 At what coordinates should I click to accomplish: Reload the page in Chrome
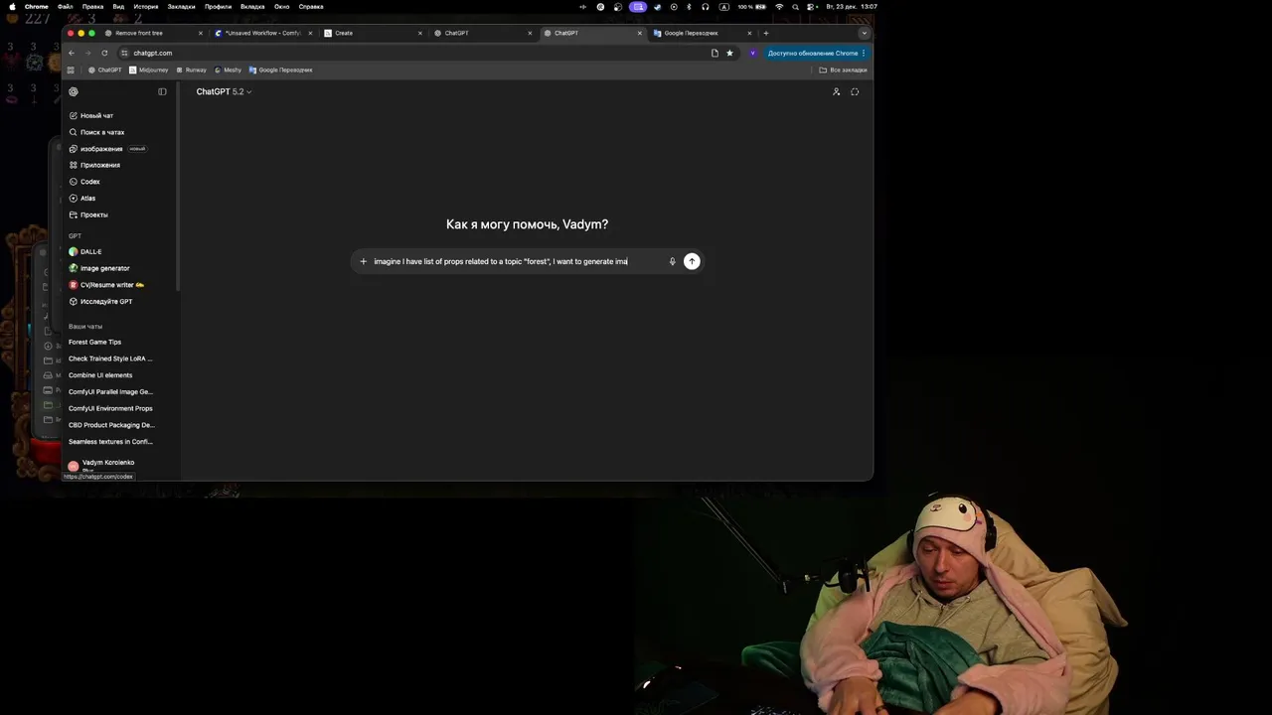pyautogui.click(x=104, y=53)
